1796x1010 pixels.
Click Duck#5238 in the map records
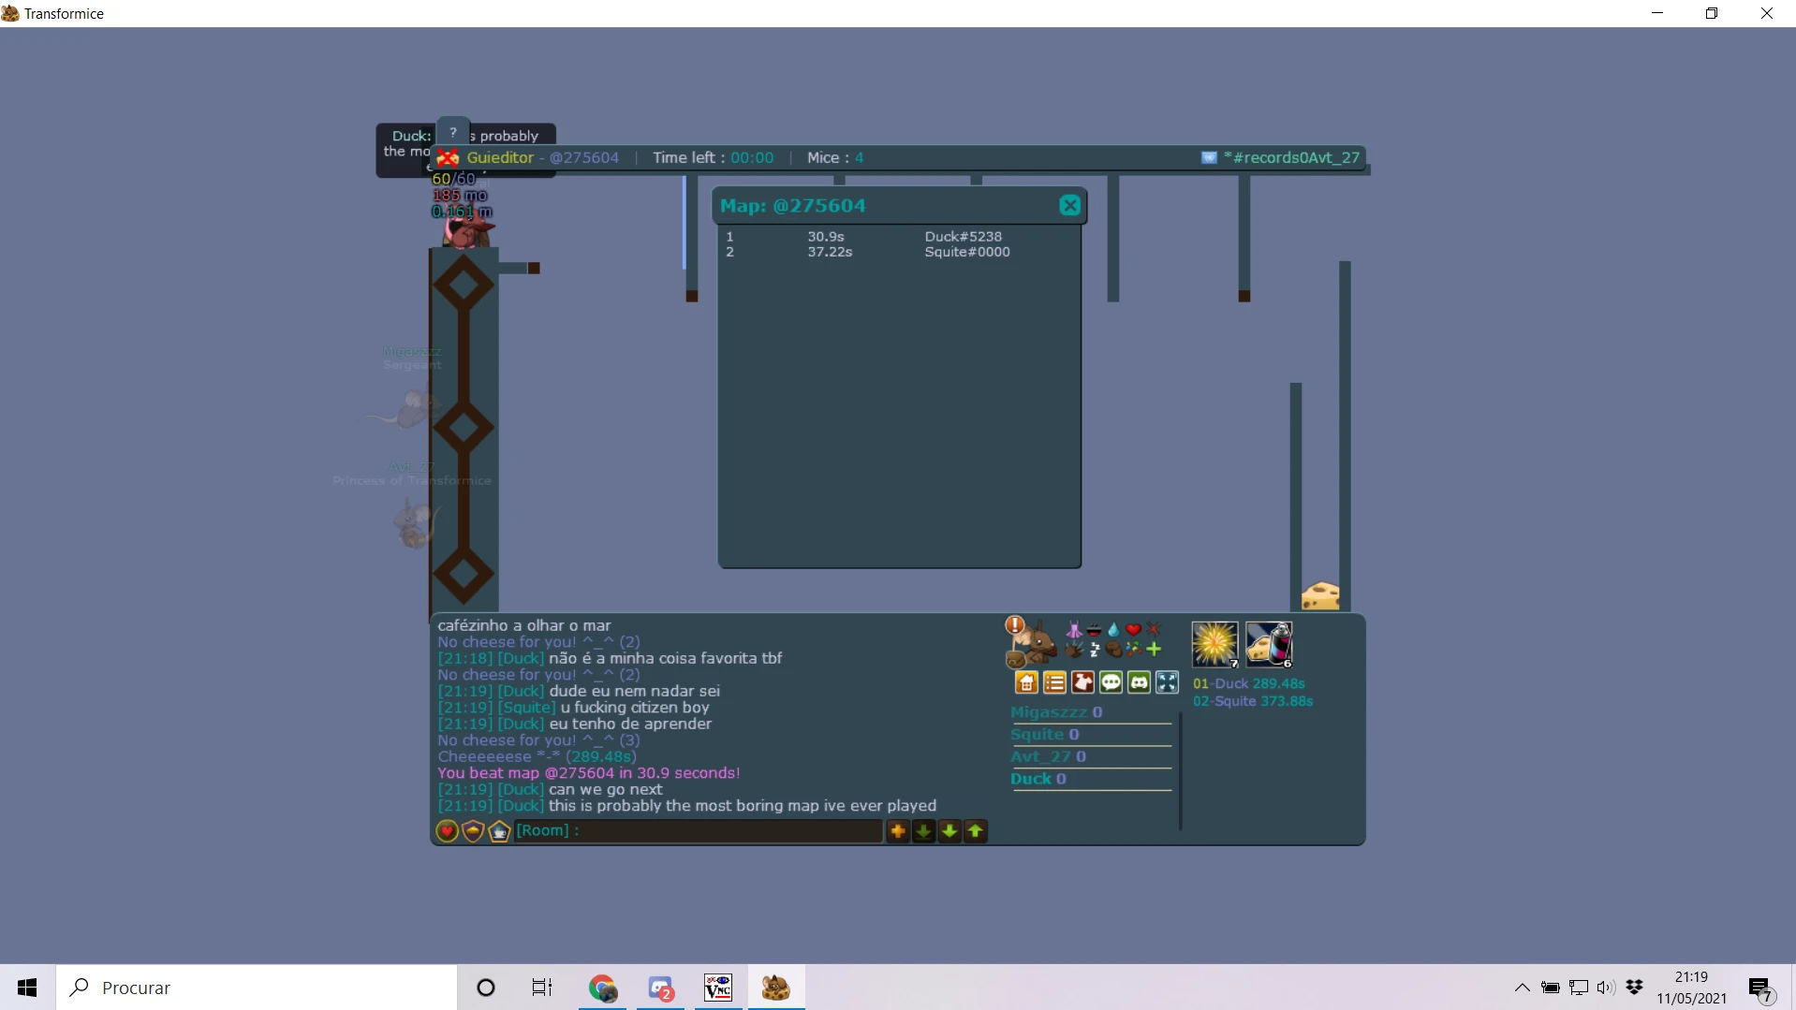click(x=963, y=237)
